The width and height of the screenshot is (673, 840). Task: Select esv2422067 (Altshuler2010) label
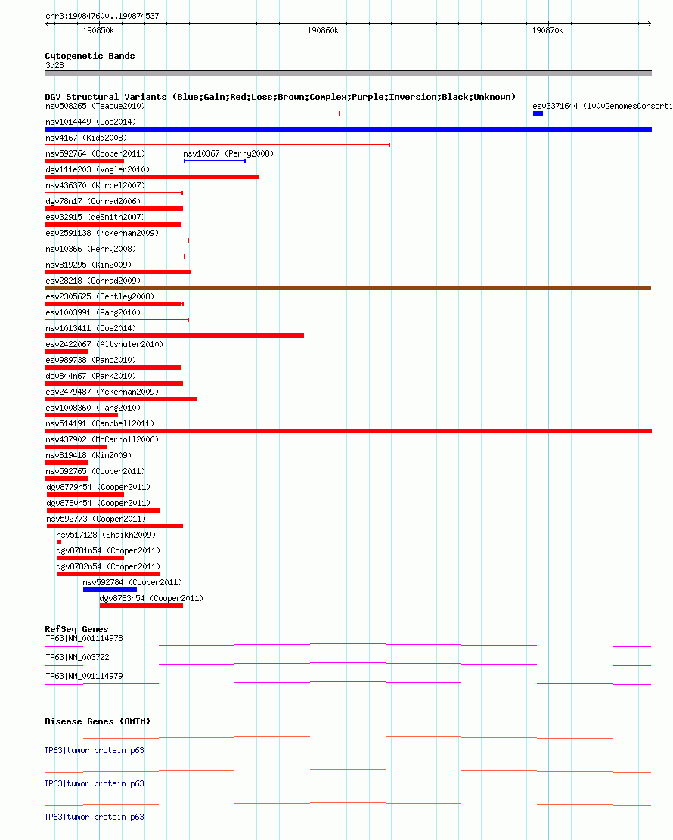pyautogui.click(x=104, y=344)
